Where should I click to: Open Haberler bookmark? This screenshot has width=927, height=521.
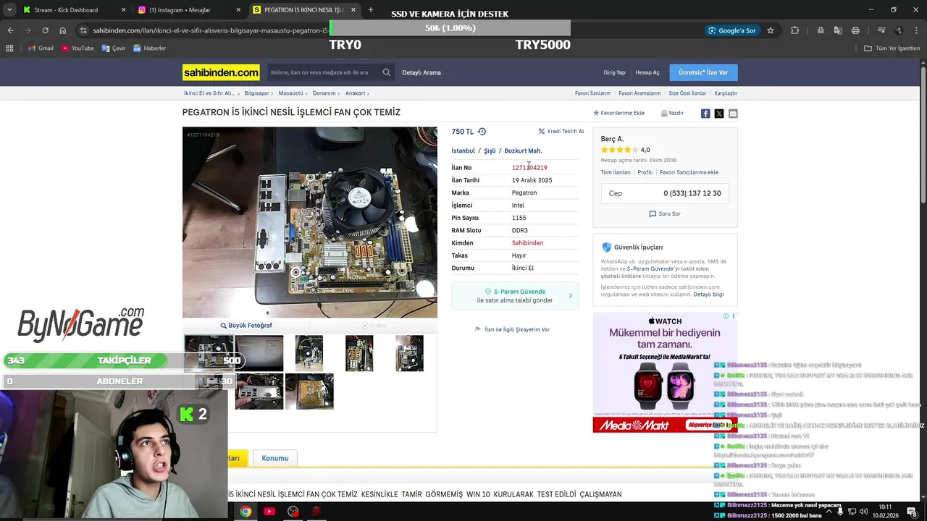coord(150,48)
